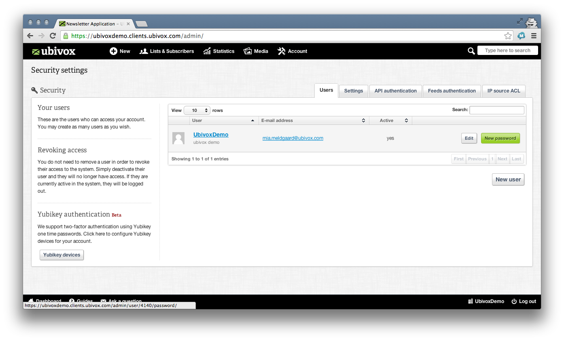Click the mia.meldgaard@ubivox.com email link
The image size is (564, 341).
pos(293,138)
